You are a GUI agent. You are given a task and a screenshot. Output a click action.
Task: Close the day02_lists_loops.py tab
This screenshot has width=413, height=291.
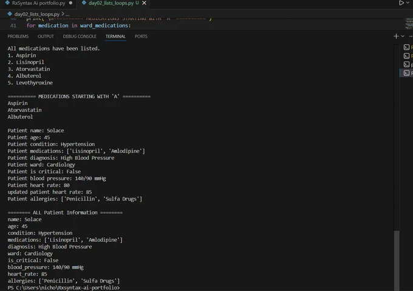click(144, 3)
